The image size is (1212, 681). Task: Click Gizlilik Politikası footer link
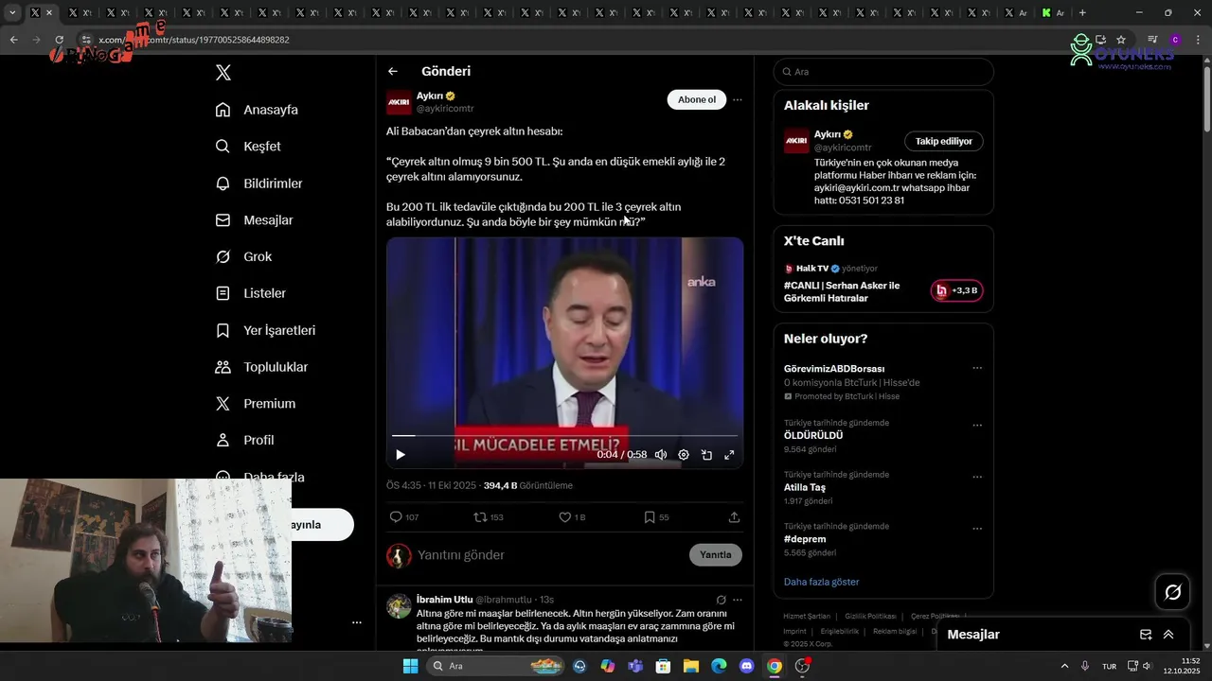click(x=870, y=616)
